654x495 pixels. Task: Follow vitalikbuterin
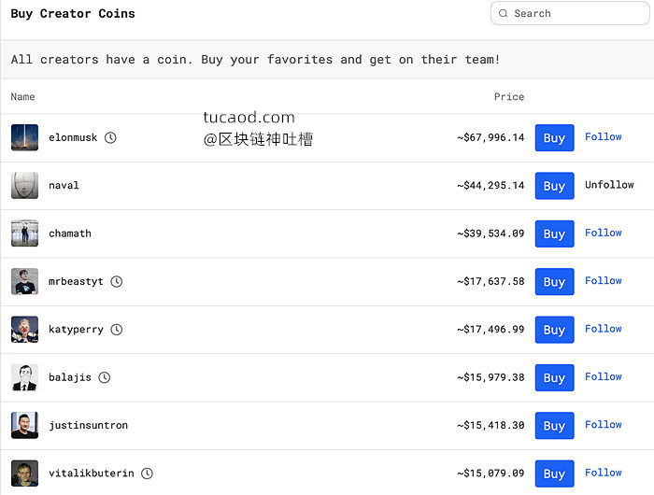(604, 473)
